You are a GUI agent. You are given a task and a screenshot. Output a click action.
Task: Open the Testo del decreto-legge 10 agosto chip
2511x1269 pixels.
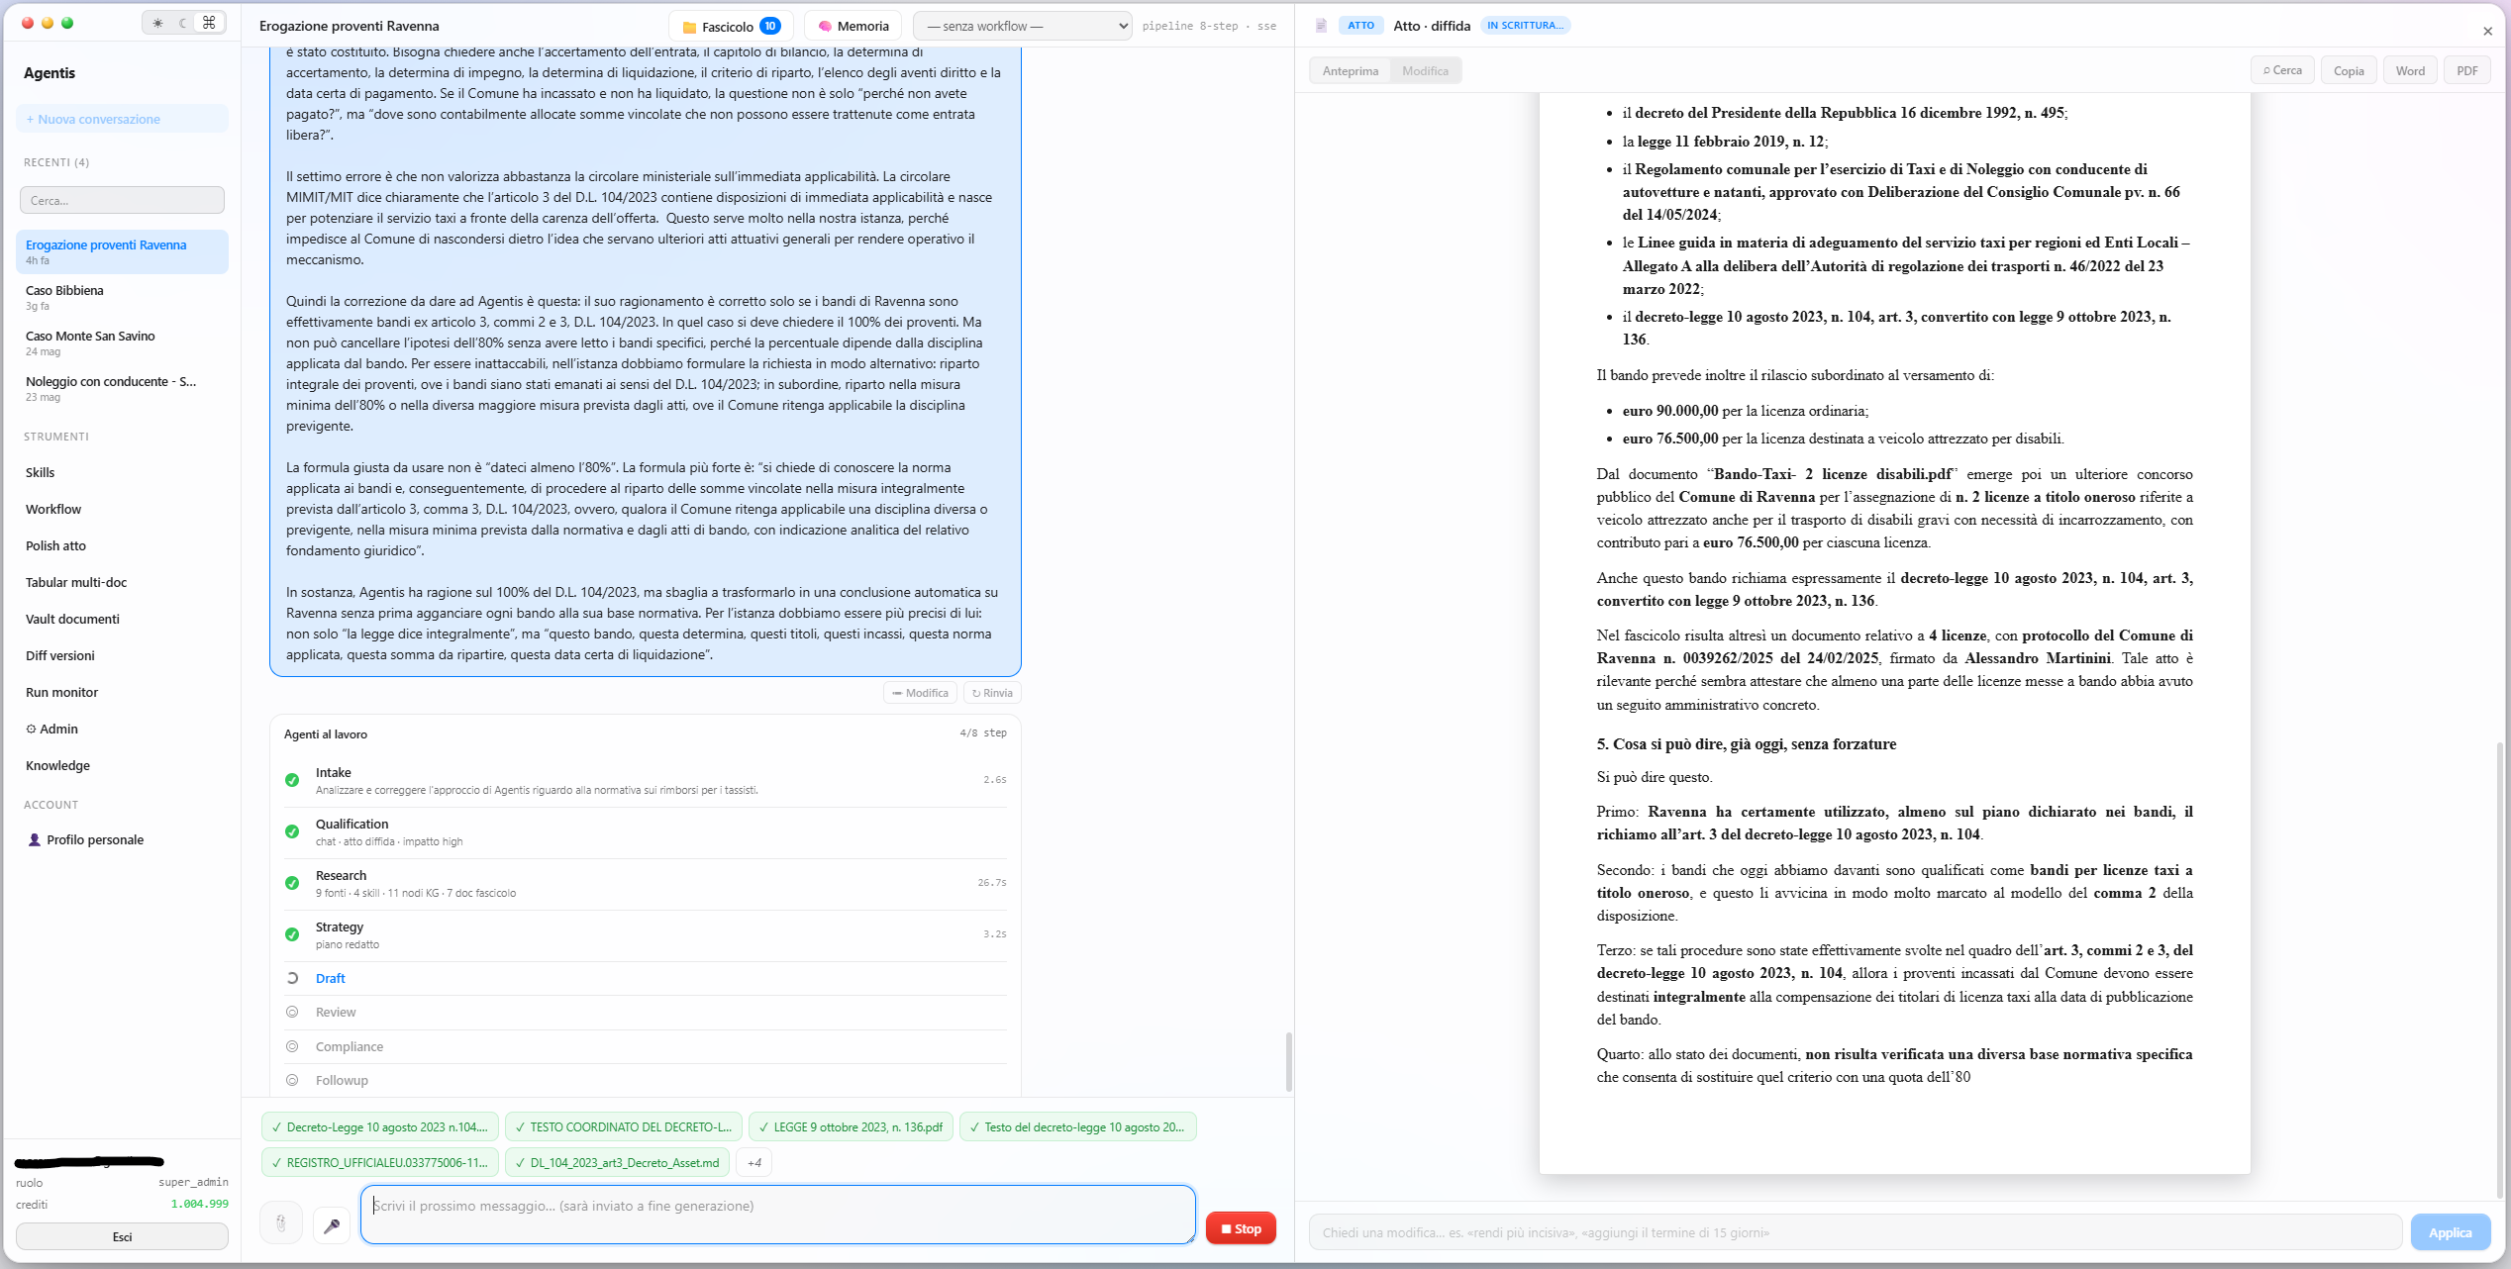click(1078, 1127)
